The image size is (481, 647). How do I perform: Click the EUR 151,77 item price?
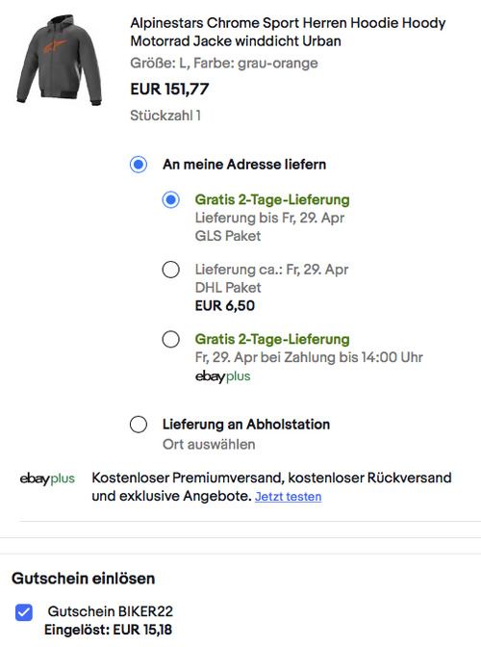click(170, 90)
